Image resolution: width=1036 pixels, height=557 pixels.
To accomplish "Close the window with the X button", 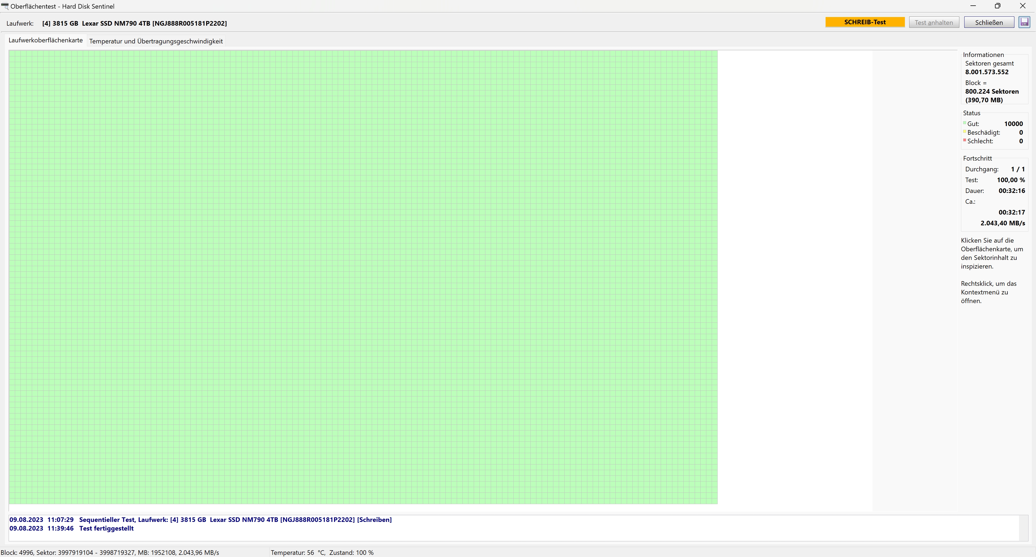I will 1022,6.
